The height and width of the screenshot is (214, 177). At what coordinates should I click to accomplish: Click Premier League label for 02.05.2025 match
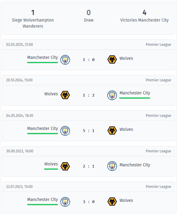coord(158,45)
